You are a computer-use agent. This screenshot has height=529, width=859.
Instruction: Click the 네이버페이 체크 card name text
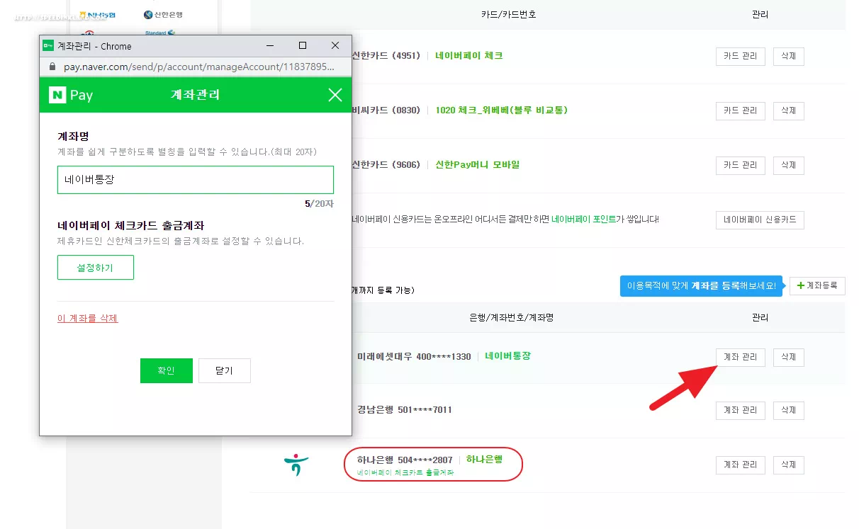point(469,55)
